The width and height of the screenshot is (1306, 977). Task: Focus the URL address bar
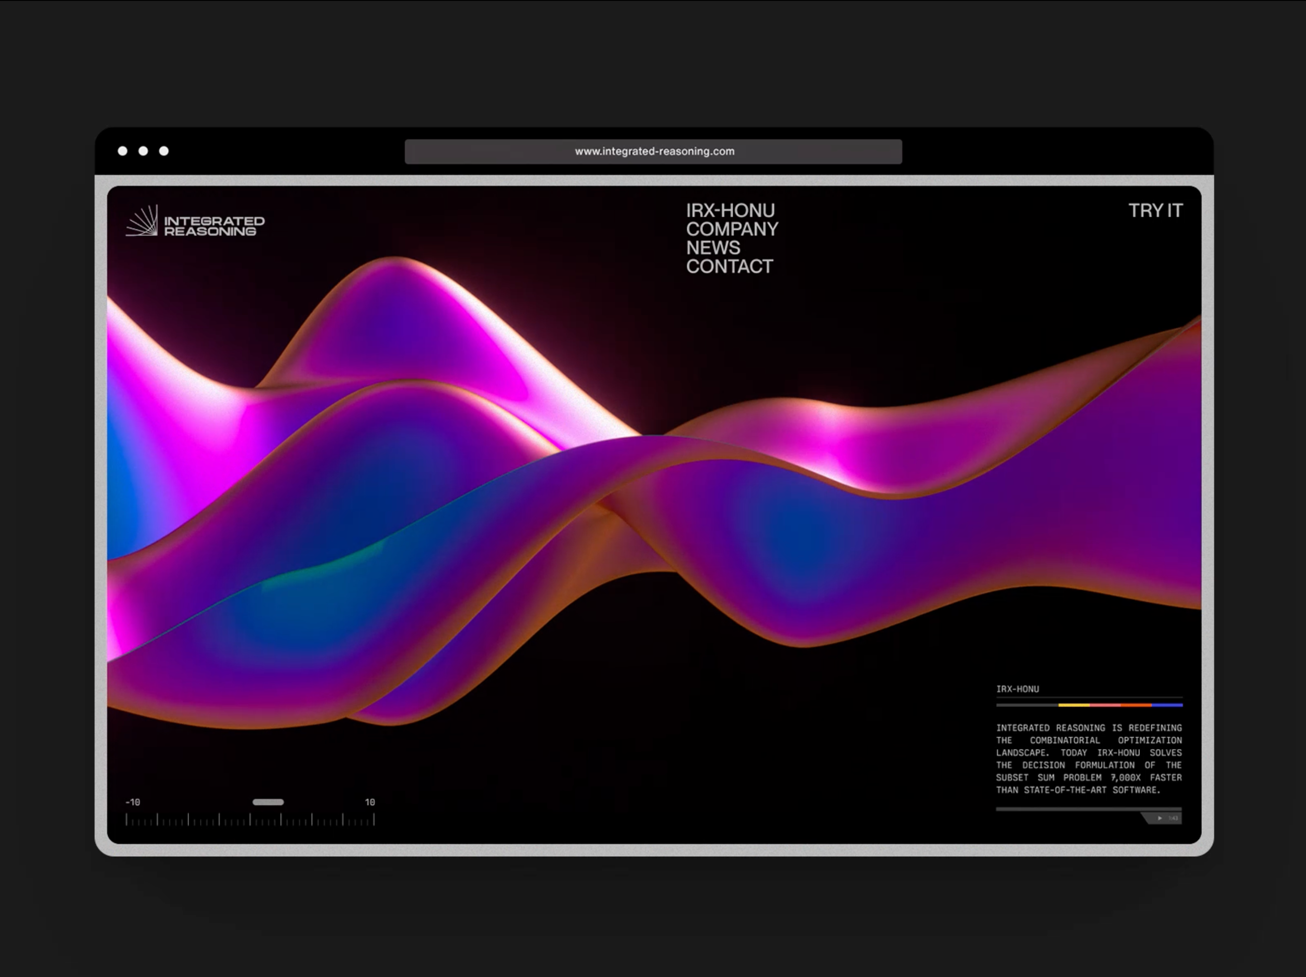[x=653, y=152]
